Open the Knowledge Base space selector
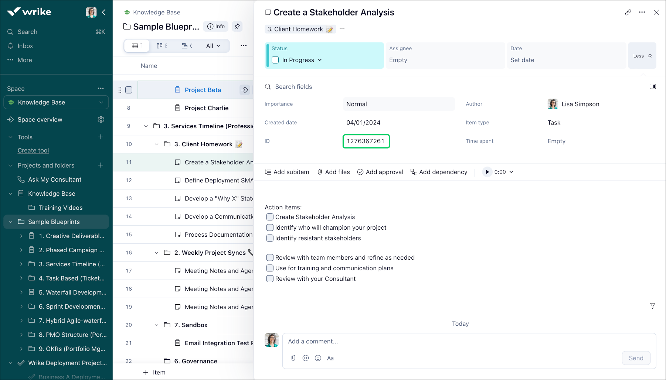Image resolution: width=666 pixels, height=380 pixels. [56, 102]
